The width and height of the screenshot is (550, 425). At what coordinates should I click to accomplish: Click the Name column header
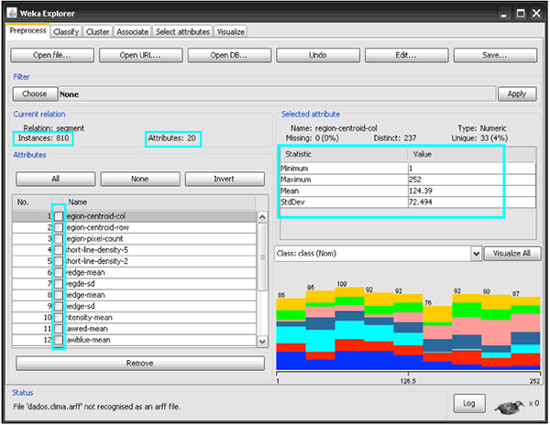click(161, 202)
